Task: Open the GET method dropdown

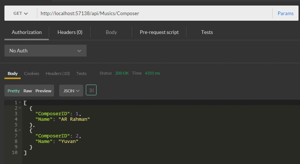Action: click(21, 13)
